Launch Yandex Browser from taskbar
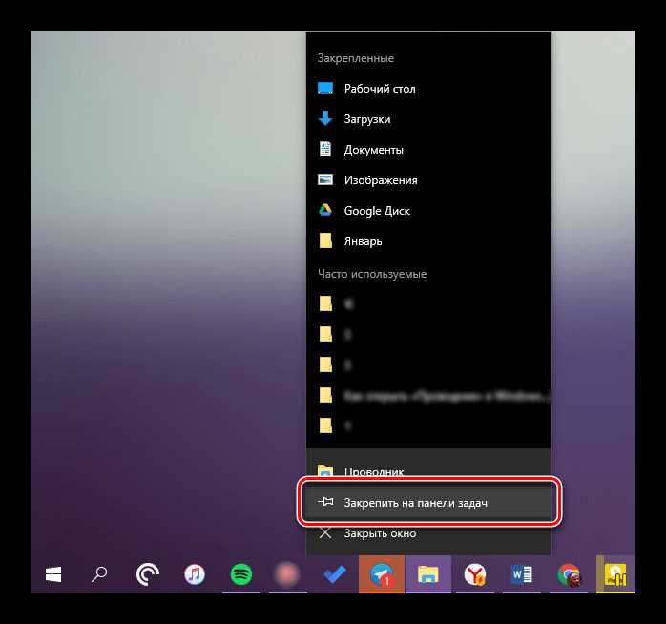 [475, 574]
